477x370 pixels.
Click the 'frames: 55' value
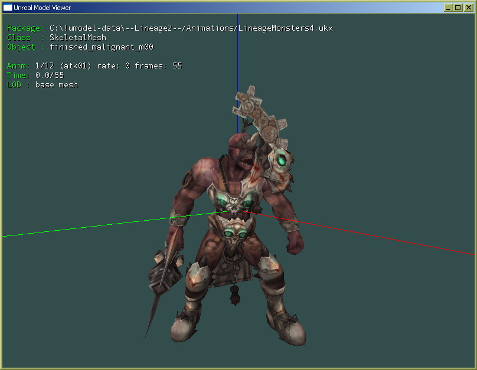coord(158,66)
